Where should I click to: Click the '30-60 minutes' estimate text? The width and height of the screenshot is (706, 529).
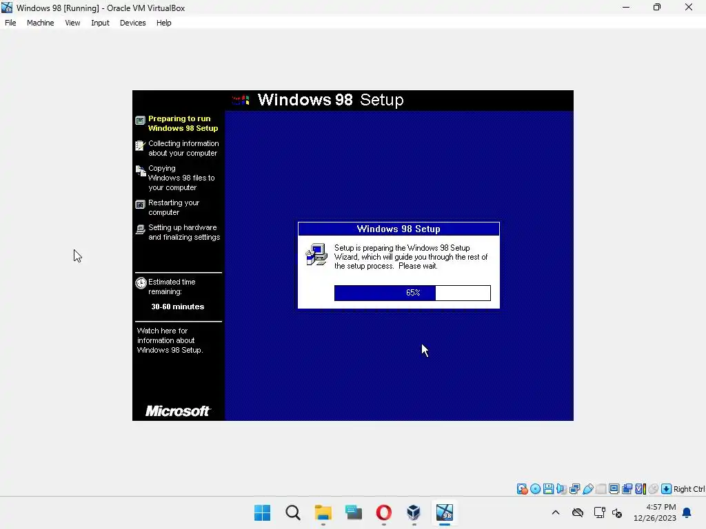[177, 307]
